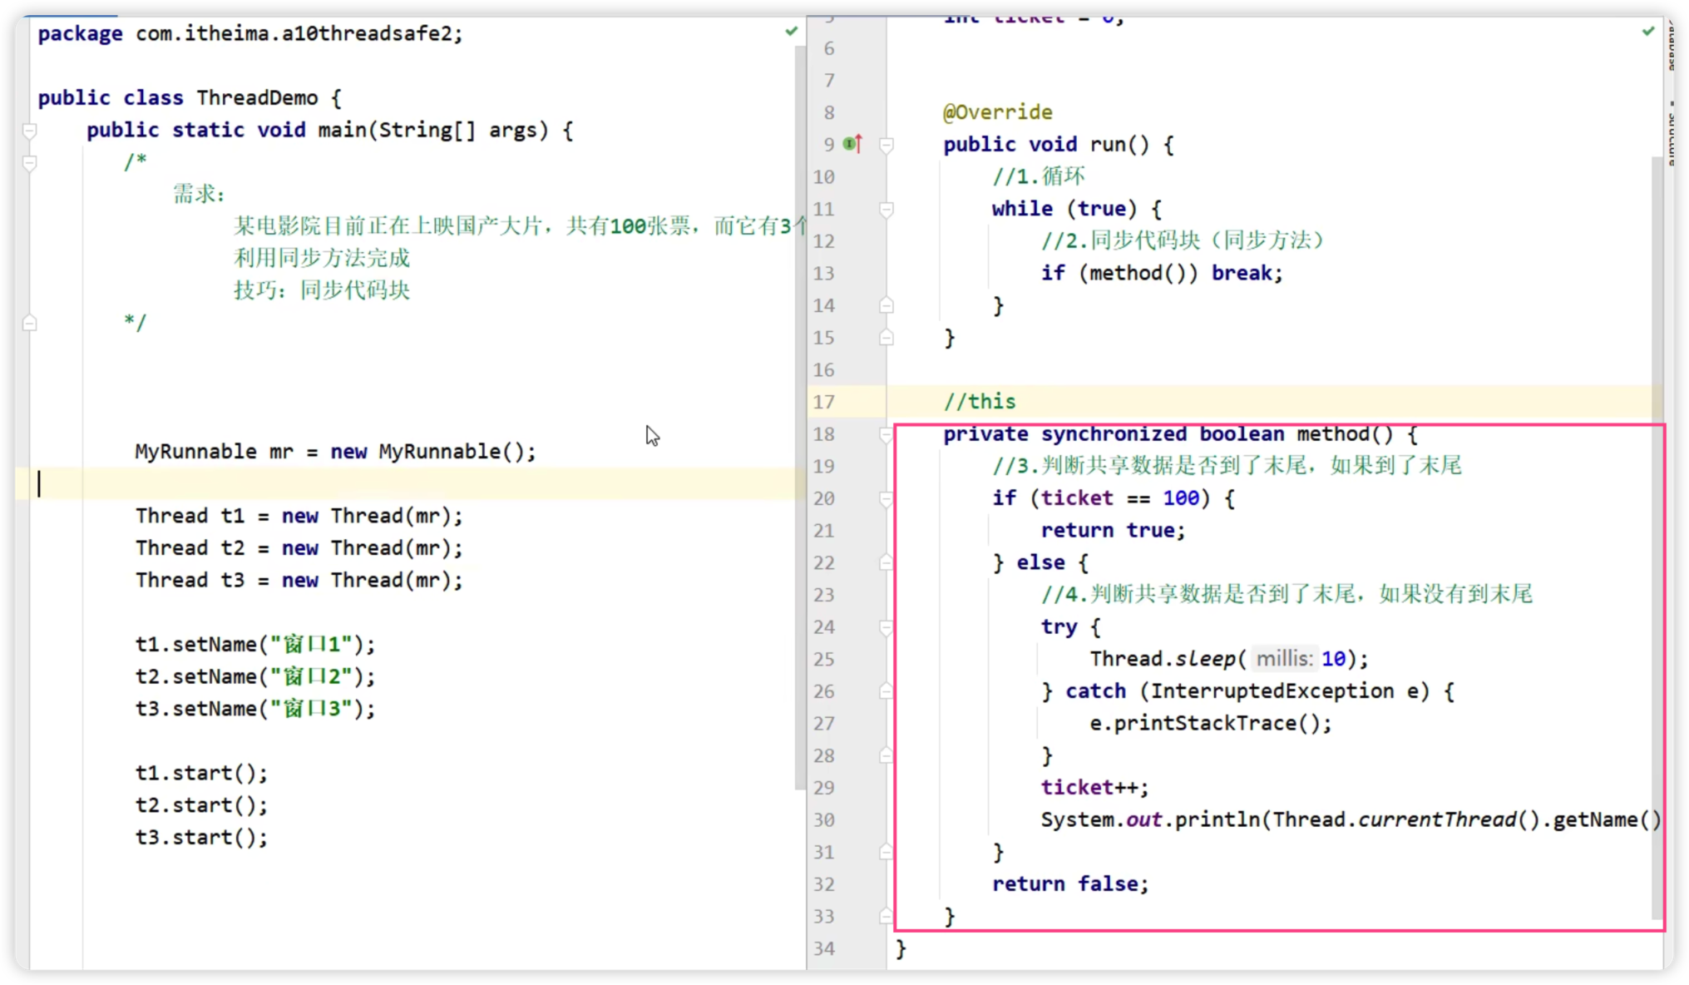Click fold end marker beside the closing */ comment
The width and height of the screenshot is (1689, 985).
30,323
